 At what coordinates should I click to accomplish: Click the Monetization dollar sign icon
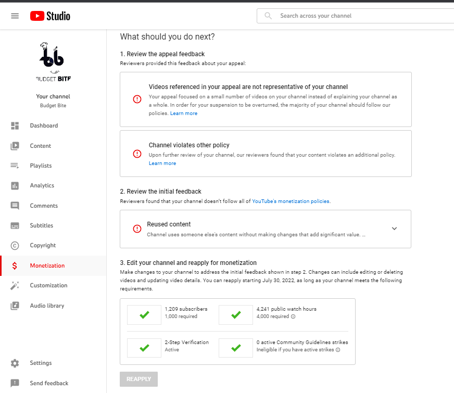coord(15,265)
